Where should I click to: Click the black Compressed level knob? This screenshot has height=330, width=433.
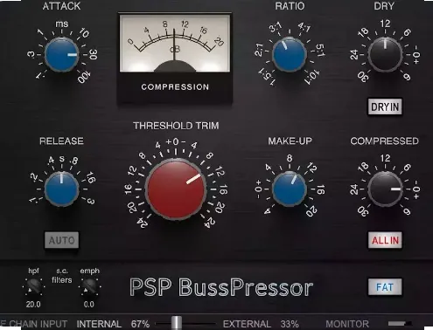coord(385,189)
